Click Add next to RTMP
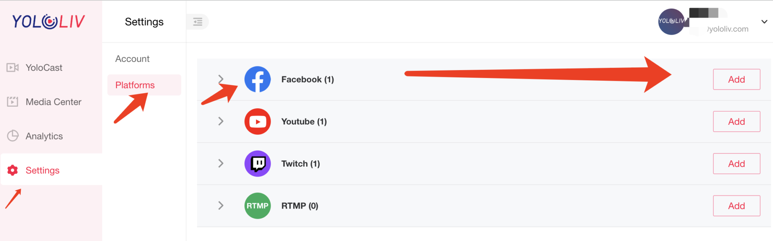The width and height of the screenshot is (773, 241). click(736, 206)
